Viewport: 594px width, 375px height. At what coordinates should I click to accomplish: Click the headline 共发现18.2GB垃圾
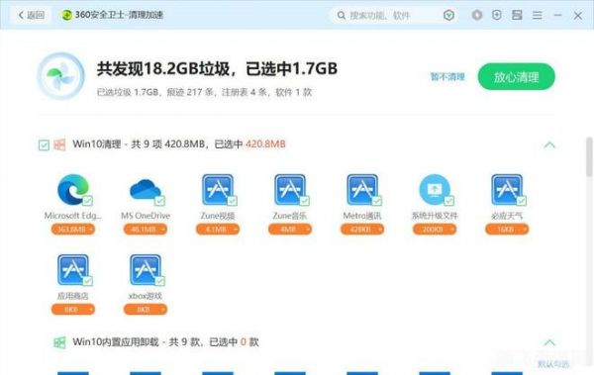pyautogui.click(x=163, y=69)
